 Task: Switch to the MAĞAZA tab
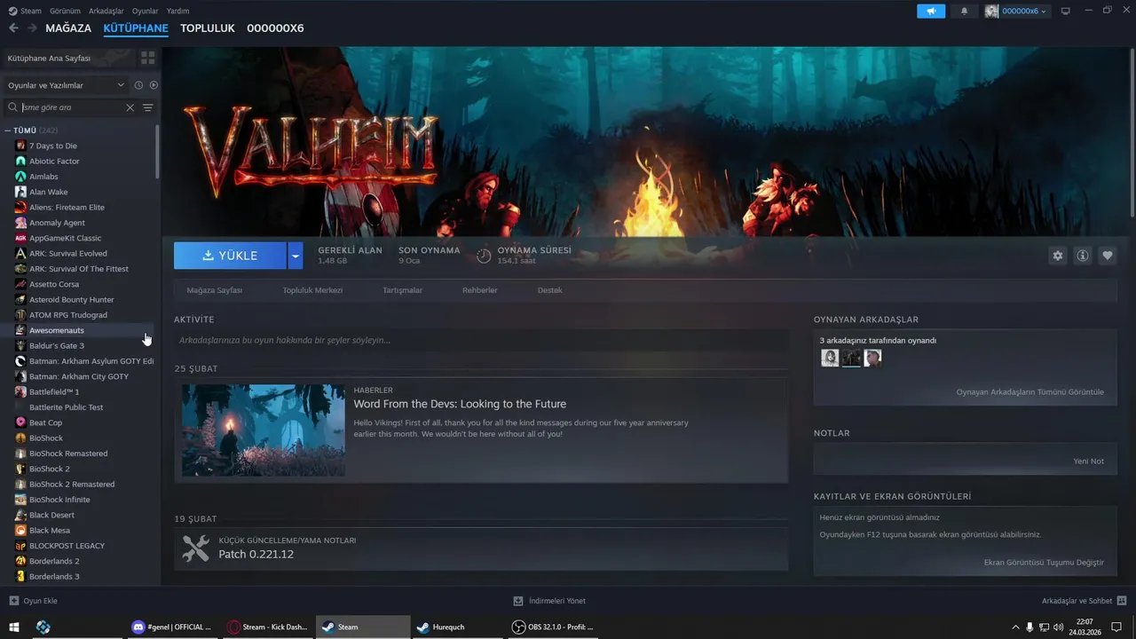(68, 28)
